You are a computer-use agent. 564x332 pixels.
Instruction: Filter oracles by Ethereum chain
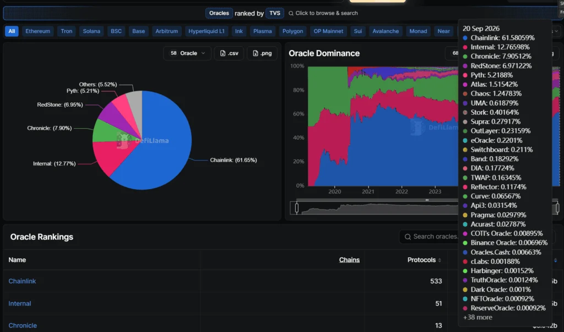38,31
